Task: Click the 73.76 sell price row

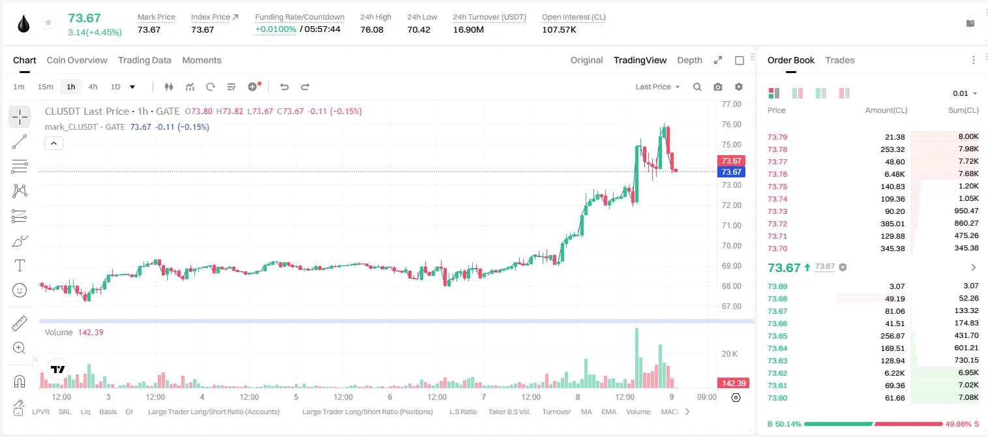Action: click(873, 174)
